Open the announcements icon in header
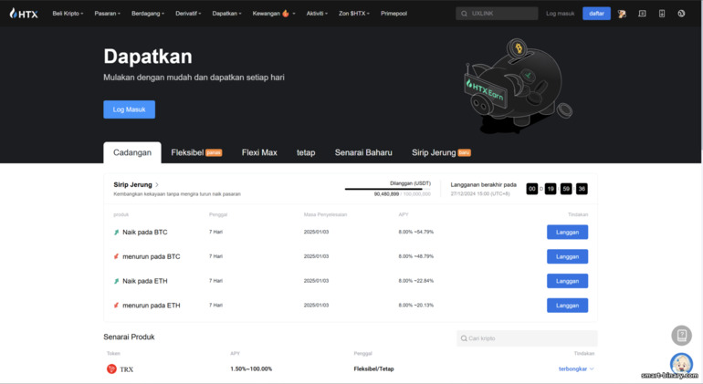The image size is (703, 384). 642,14
